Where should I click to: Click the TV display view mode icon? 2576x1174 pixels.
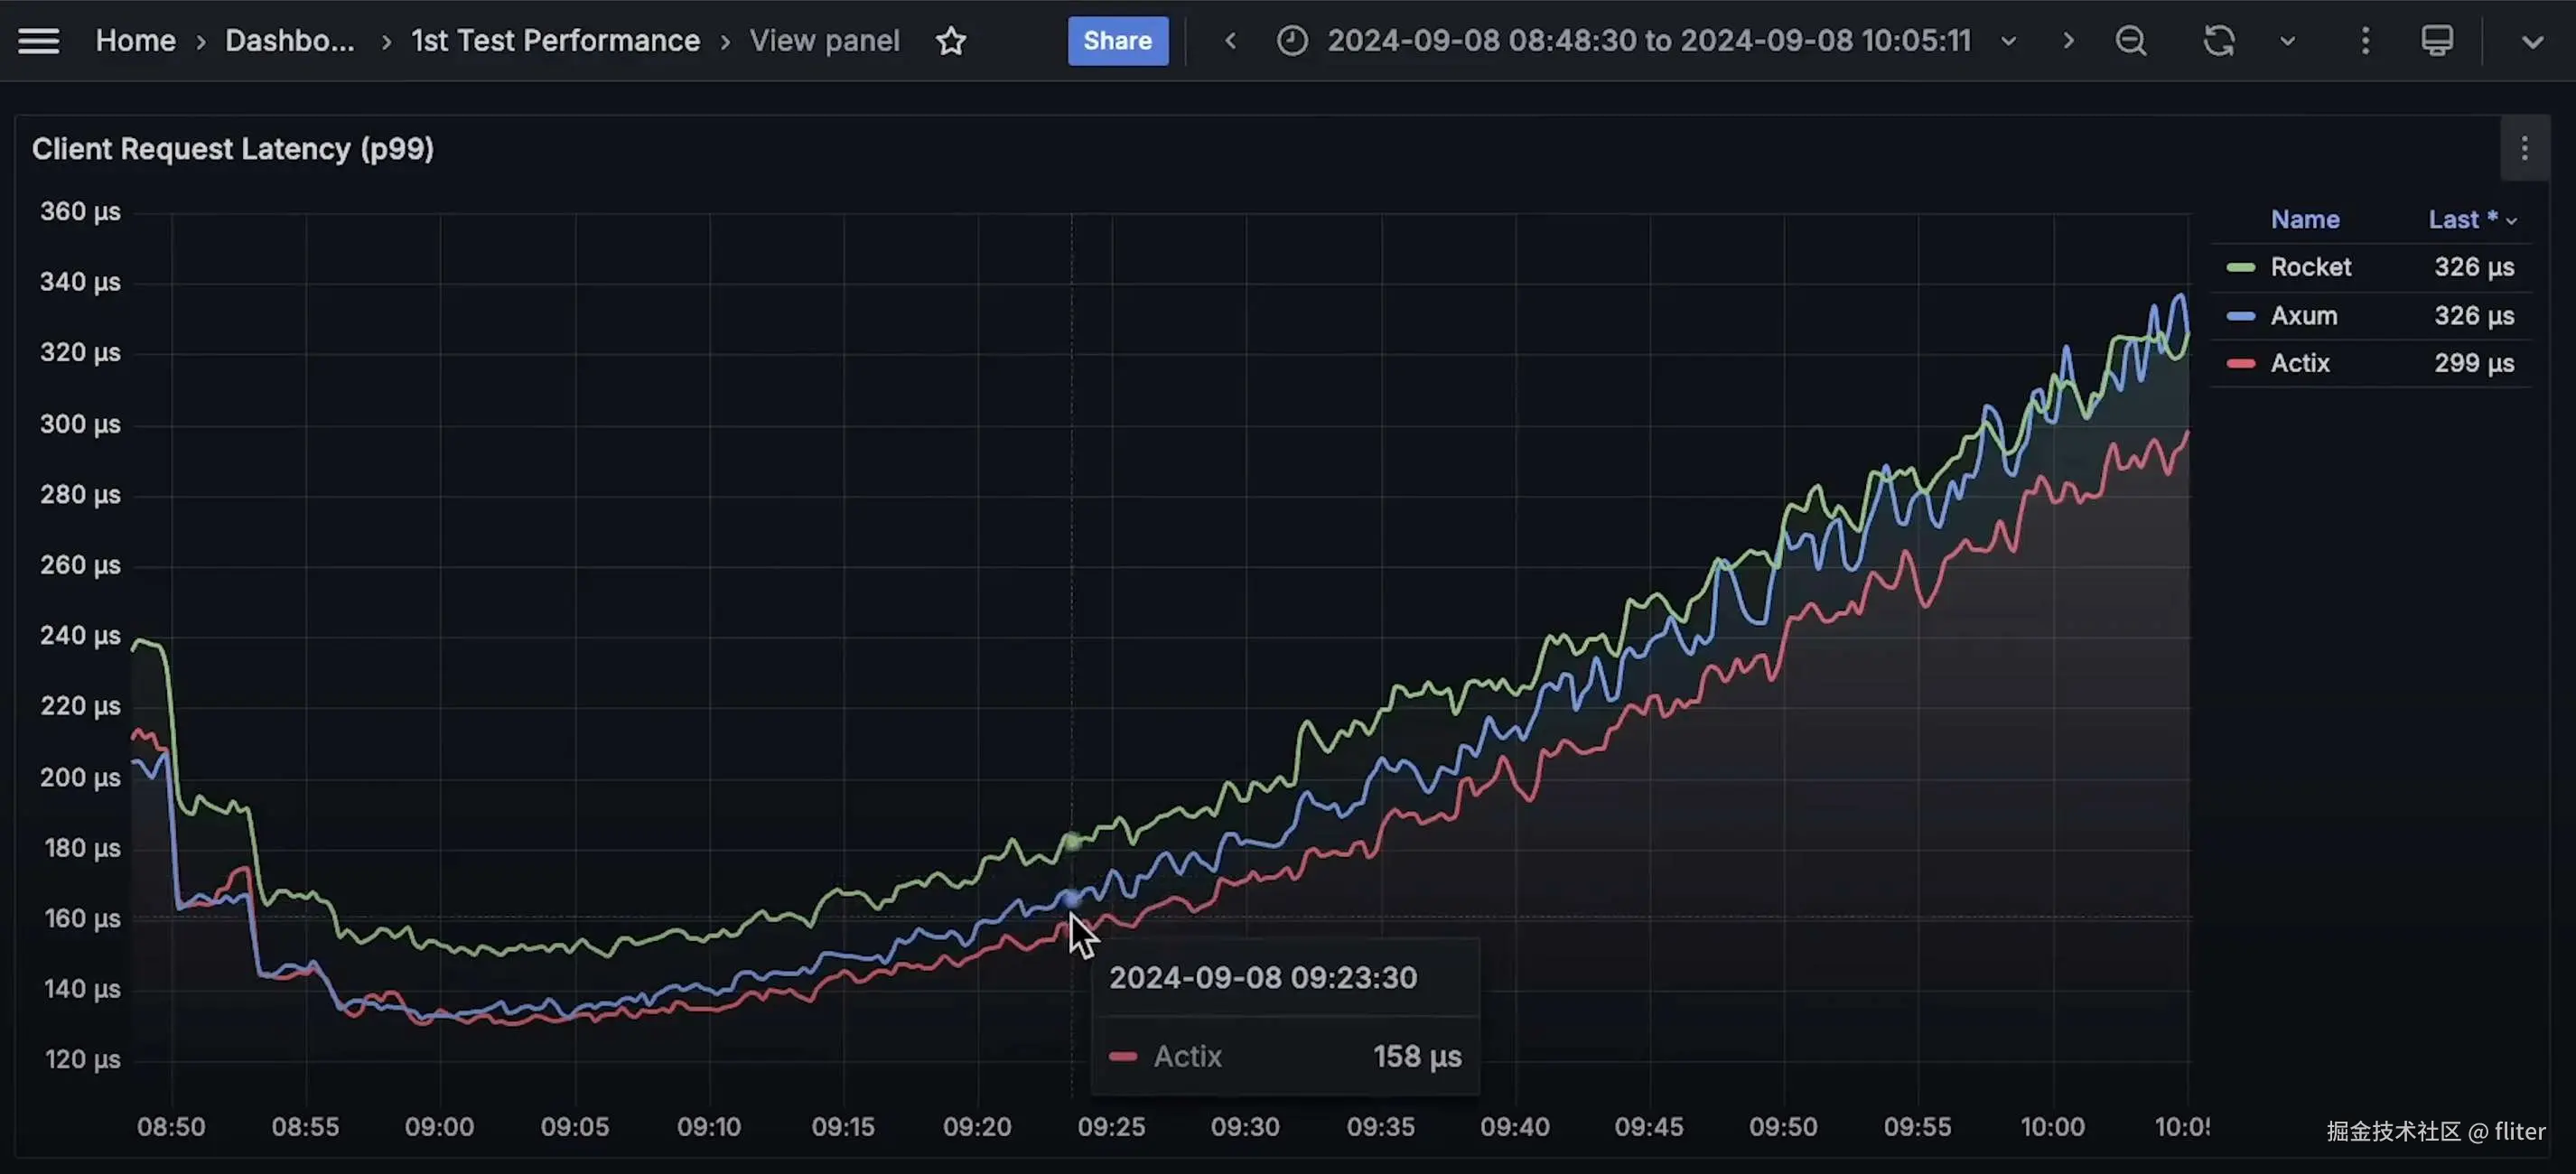(2436, 41)
